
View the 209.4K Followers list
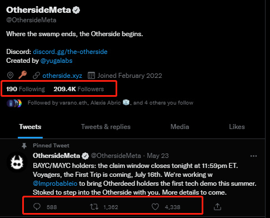point(79,89)
